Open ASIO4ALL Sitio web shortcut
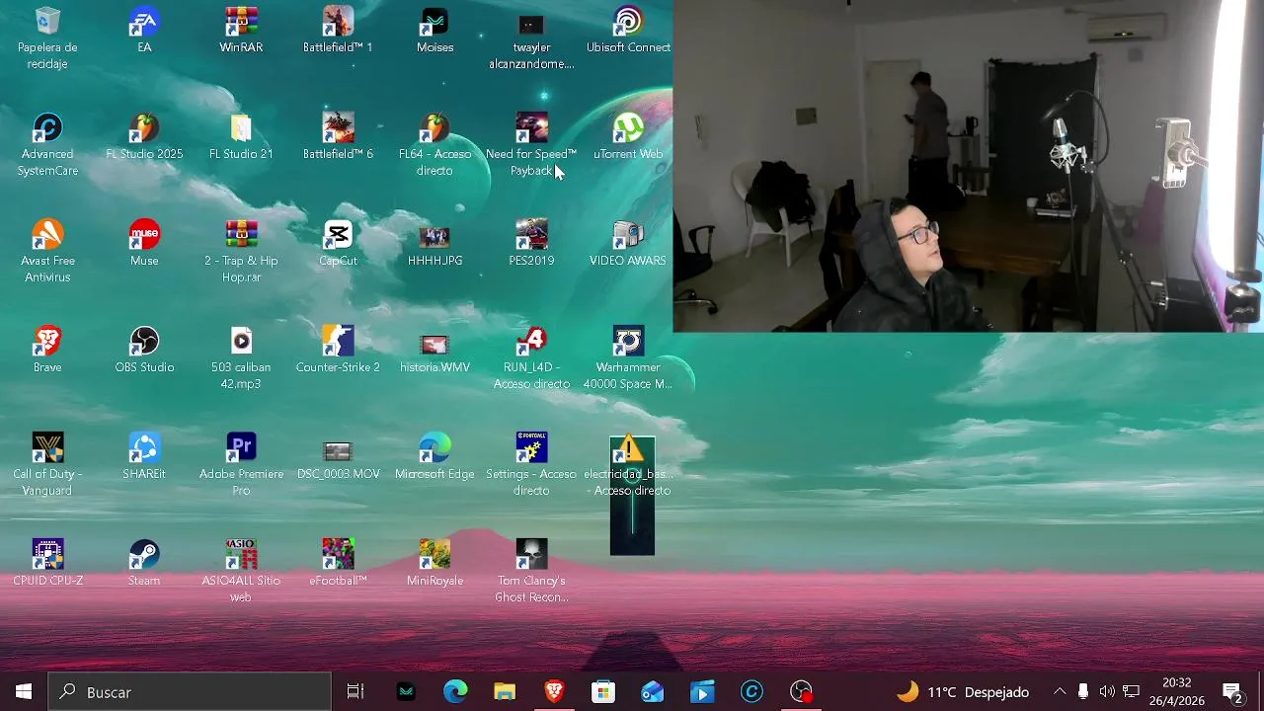This screenshot has width=1264, height=711. pos(241,571)
